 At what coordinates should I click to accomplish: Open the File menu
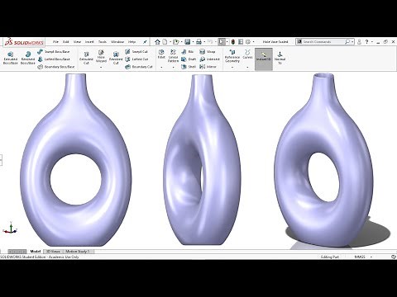coord(55,42)
